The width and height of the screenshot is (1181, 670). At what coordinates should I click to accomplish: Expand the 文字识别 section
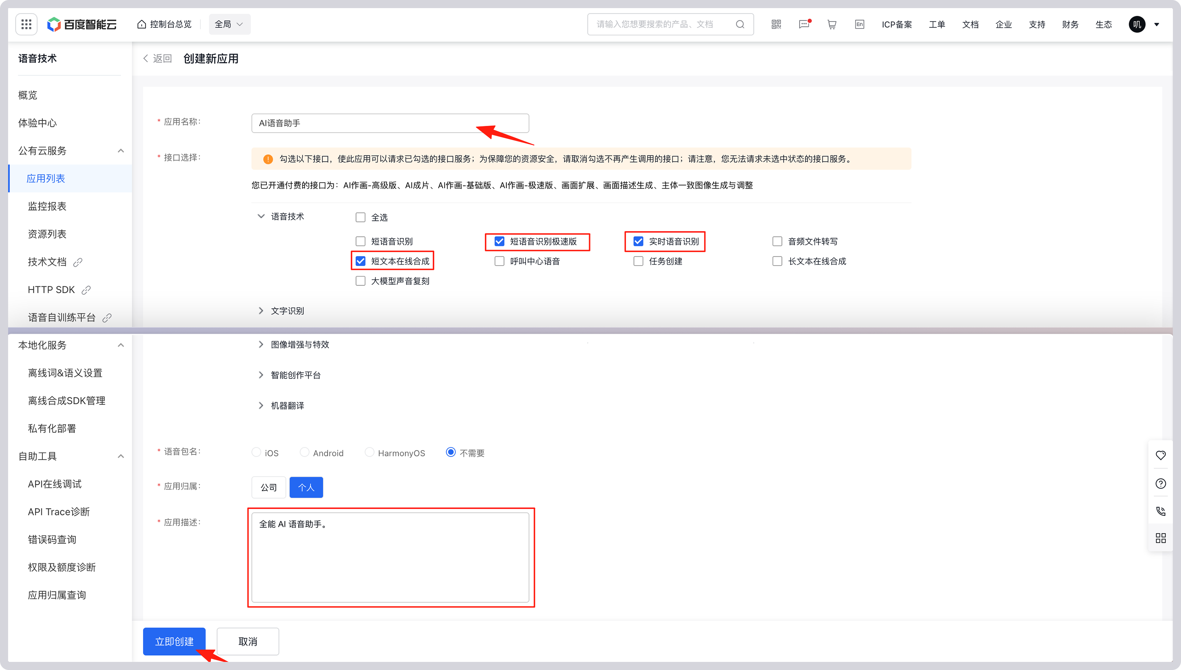pyautogui.click(x=287, y=311)
